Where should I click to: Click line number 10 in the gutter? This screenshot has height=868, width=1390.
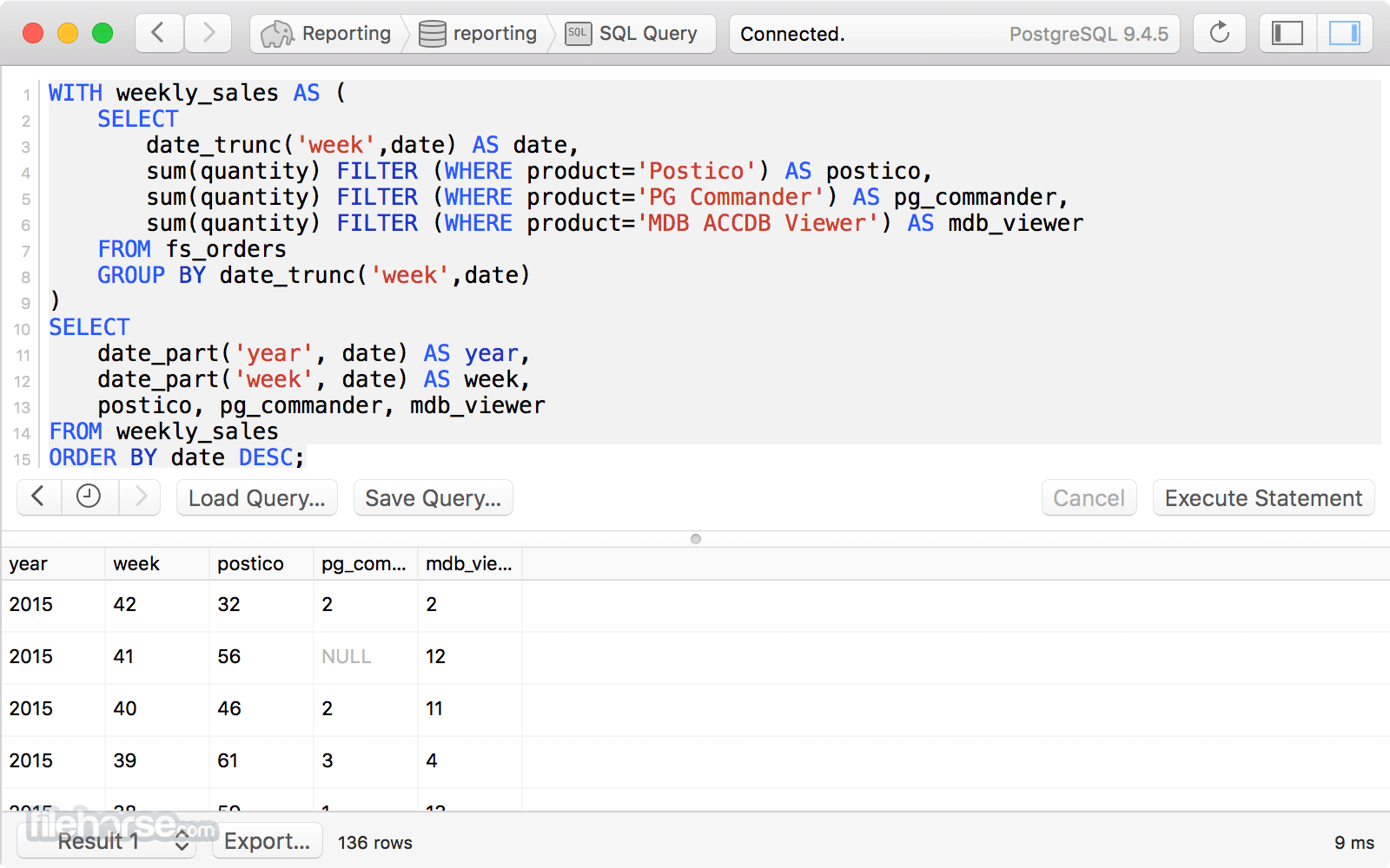[x=22, y=329]
